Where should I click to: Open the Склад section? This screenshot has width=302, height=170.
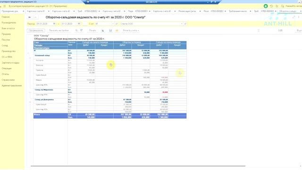[5, 45]
